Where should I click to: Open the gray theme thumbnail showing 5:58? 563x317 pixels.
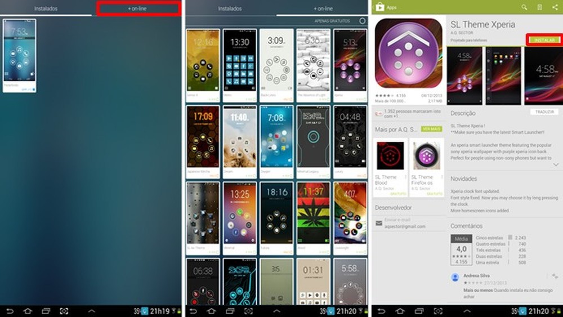350,282
